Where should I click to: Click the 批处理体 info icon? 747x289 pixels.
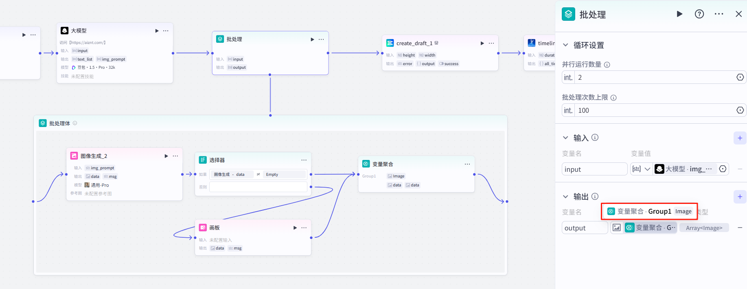point(75,123)
